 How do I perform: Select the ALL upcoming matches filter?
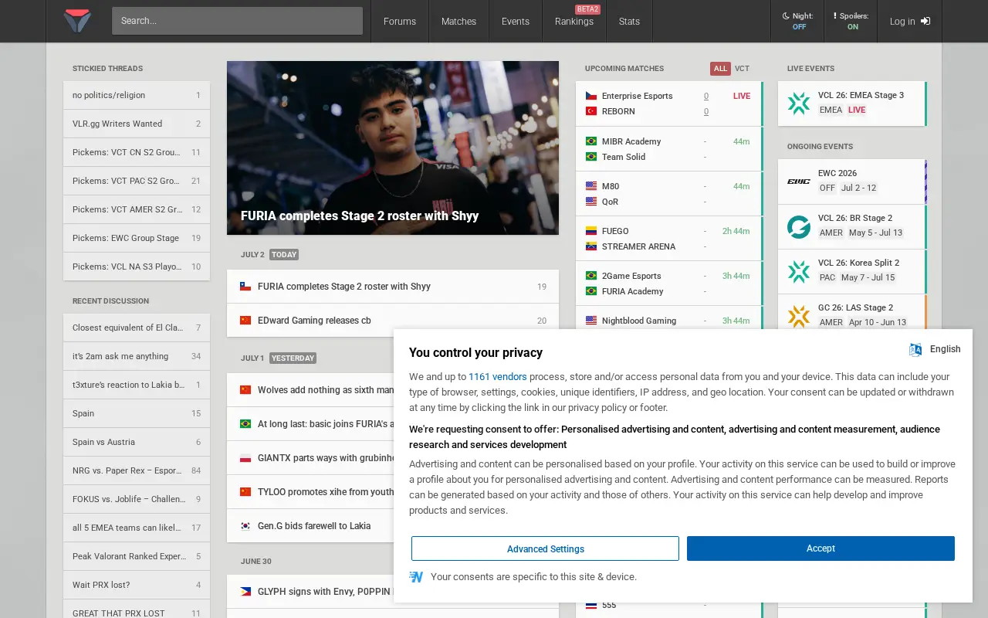tap(720, 69)
